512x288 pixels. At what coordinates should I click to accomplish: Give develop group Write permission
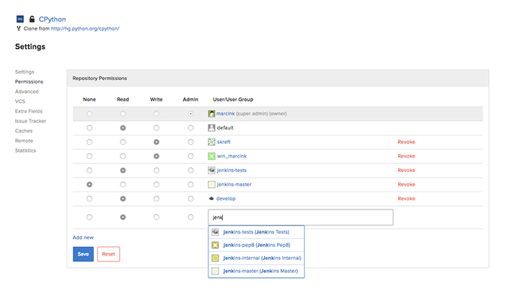coord(156,199)
